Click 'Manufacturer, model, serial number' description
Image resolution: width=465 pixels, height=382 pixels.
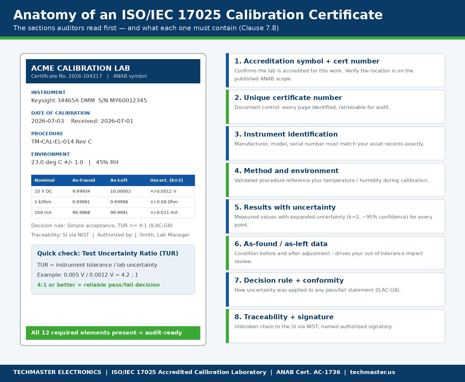pyautogui.click(x=329, y=144)
